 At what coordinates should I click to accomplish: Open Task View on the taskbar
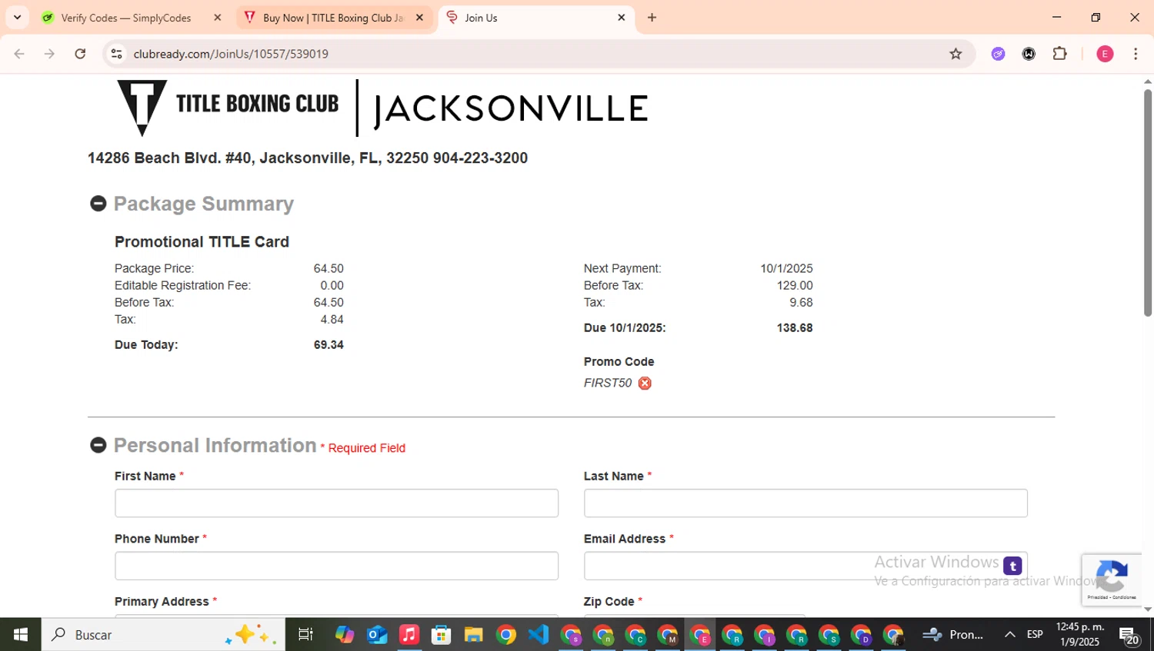coord(305,635)
